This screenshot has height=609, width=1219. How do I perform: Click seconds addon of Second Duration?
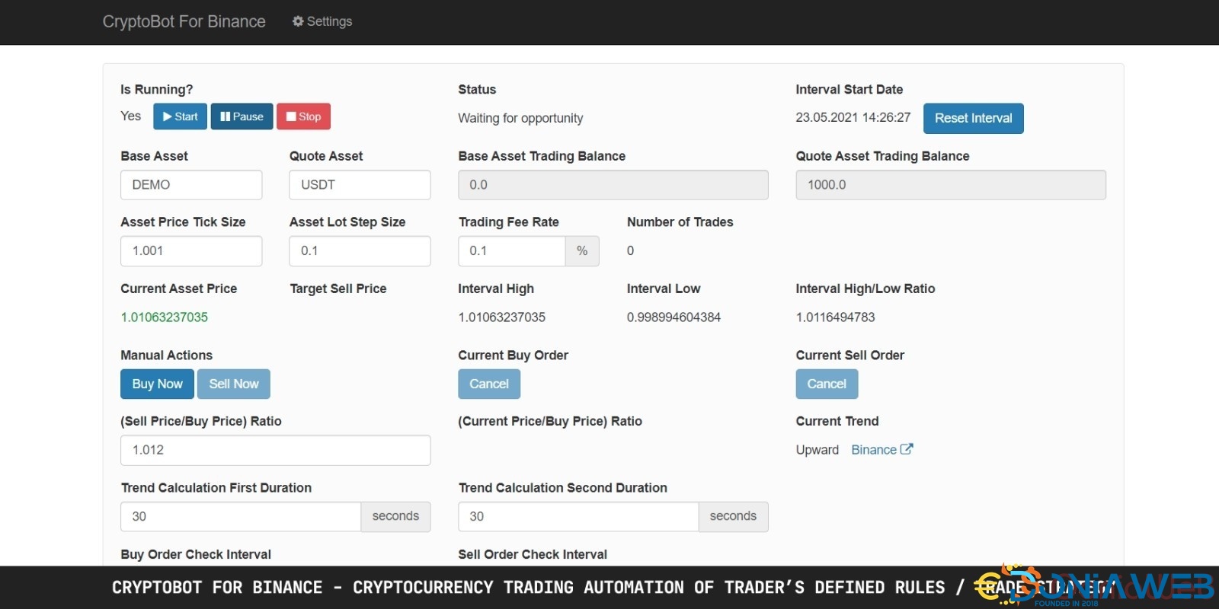pyautogui.click(x=733, y=516)
